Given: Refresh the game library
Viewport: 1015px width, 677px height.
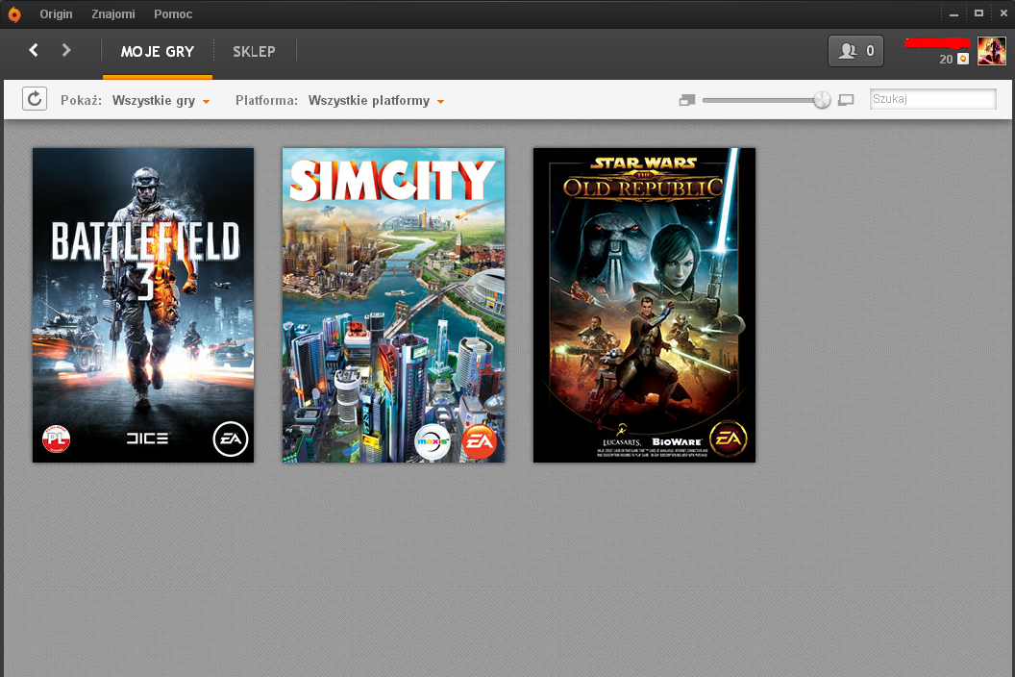Looking at the screenshot, I should pyautogui.click(x=35, y=99).
